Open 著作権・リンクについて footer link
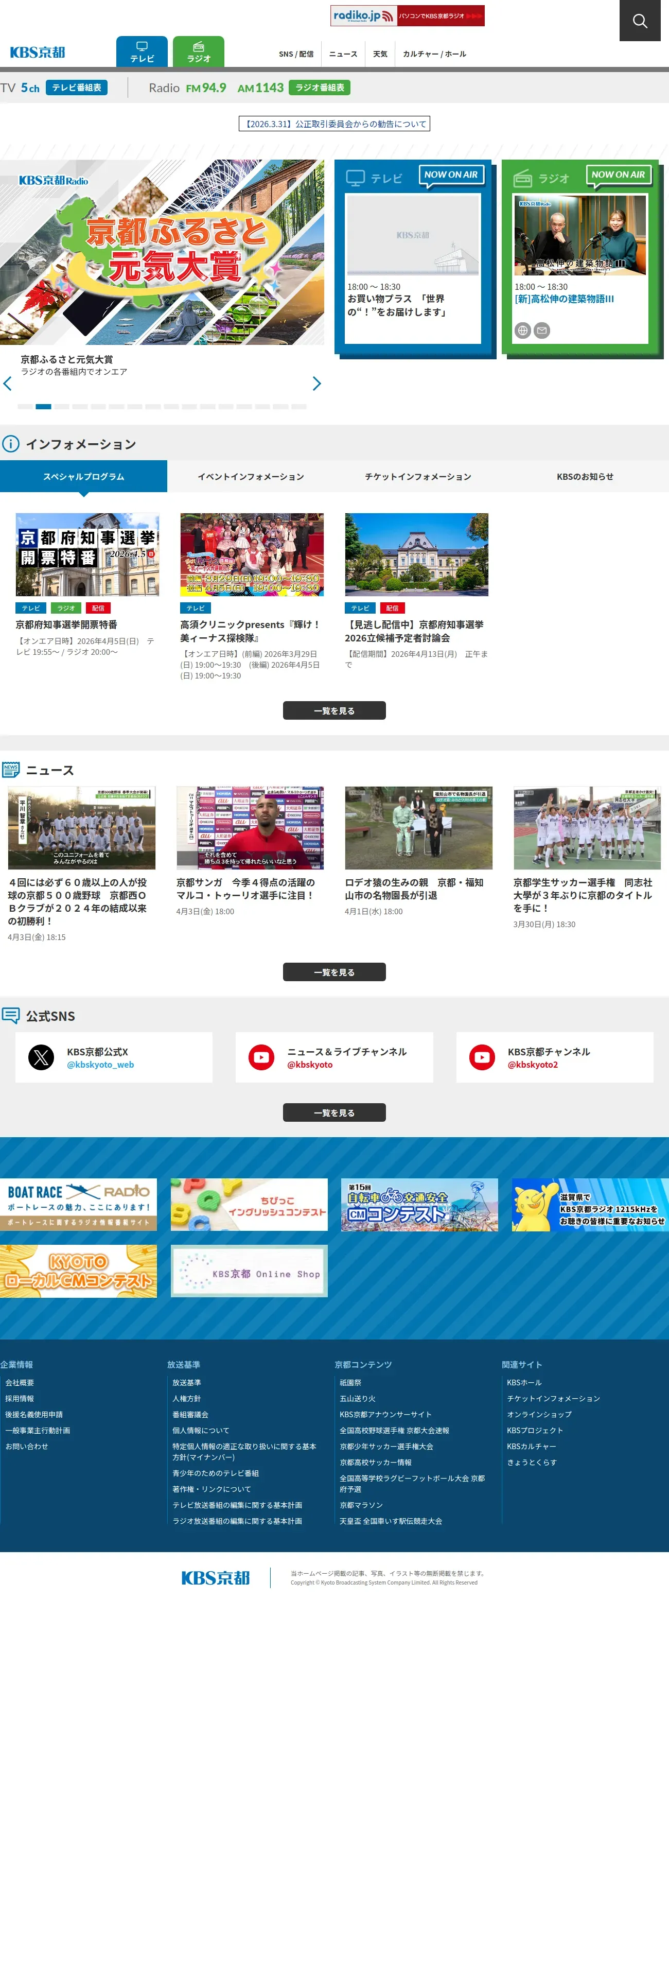This screenshot has height=1983, width=669. (212, 1489)
